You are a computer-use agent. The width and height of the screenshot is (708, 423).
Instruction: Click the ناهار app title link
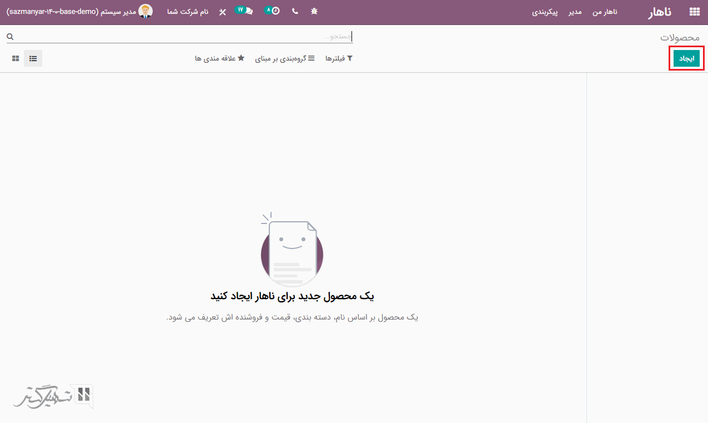tap(660, 12)
